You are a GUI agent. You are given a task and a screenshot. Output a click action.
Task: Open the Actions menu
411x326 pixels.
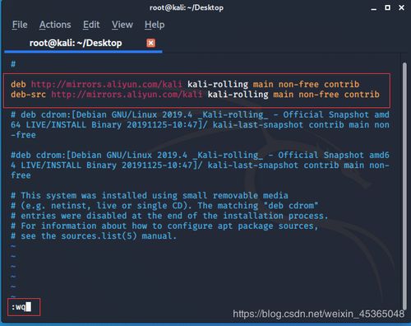55,25
